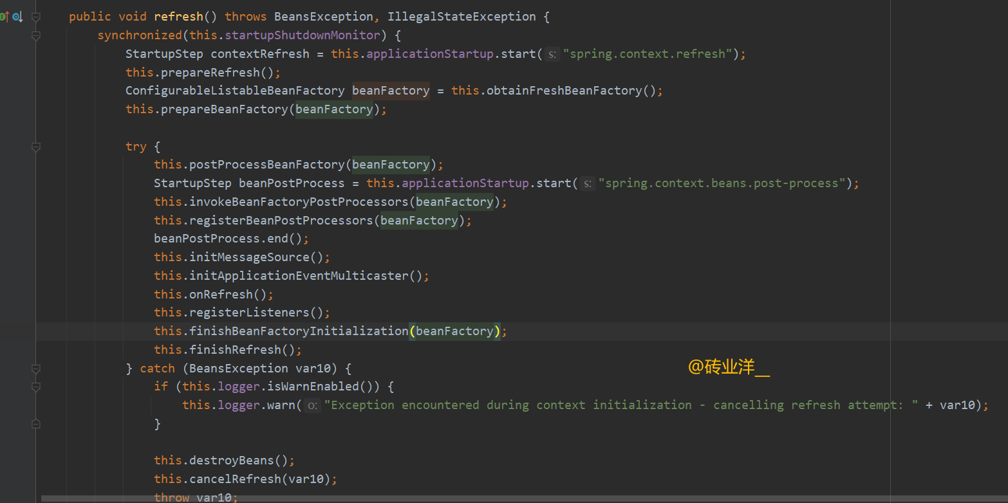The height and width of the screenshot is (503, 1008).
Task: Click 'postProcessBeanFactory' method call
Action: [x=266, y=165]
